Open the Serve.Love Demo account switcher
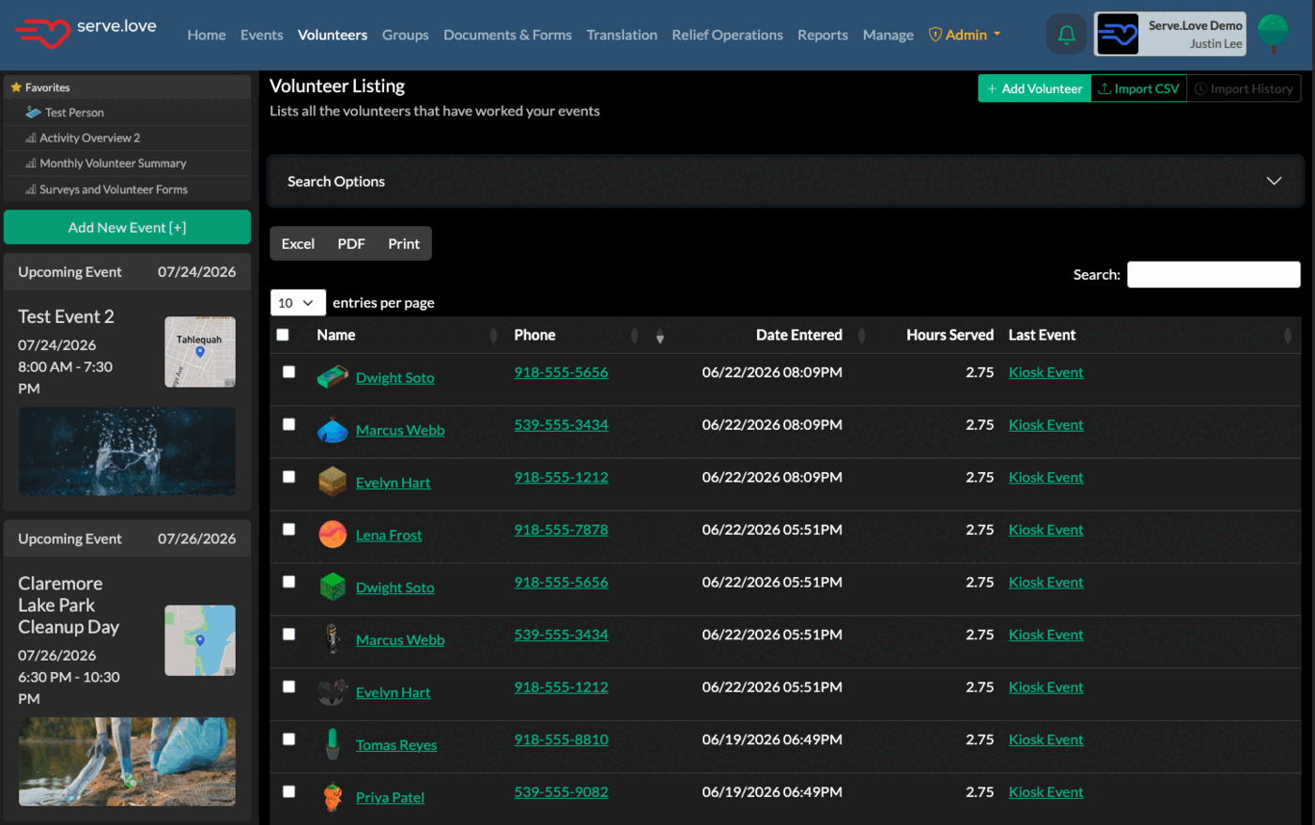The width and height of the screenshot is (1315, 825). point(1170,35)
